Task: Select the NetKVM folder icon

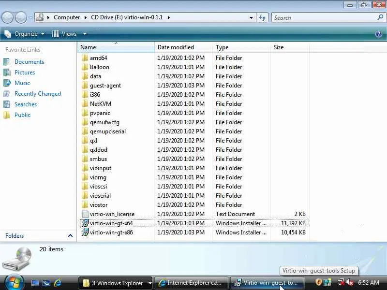Action: click(x=85, y=104)
